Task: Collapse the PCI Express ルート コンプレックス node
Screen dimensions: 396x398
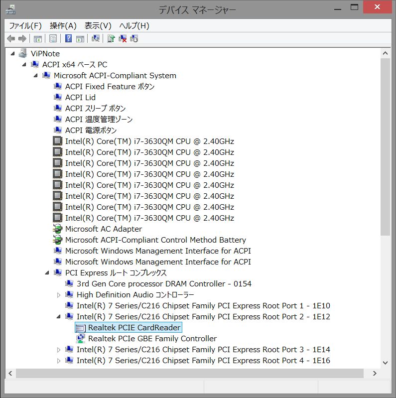Action: pyautogui.click(x=47, y=273)
